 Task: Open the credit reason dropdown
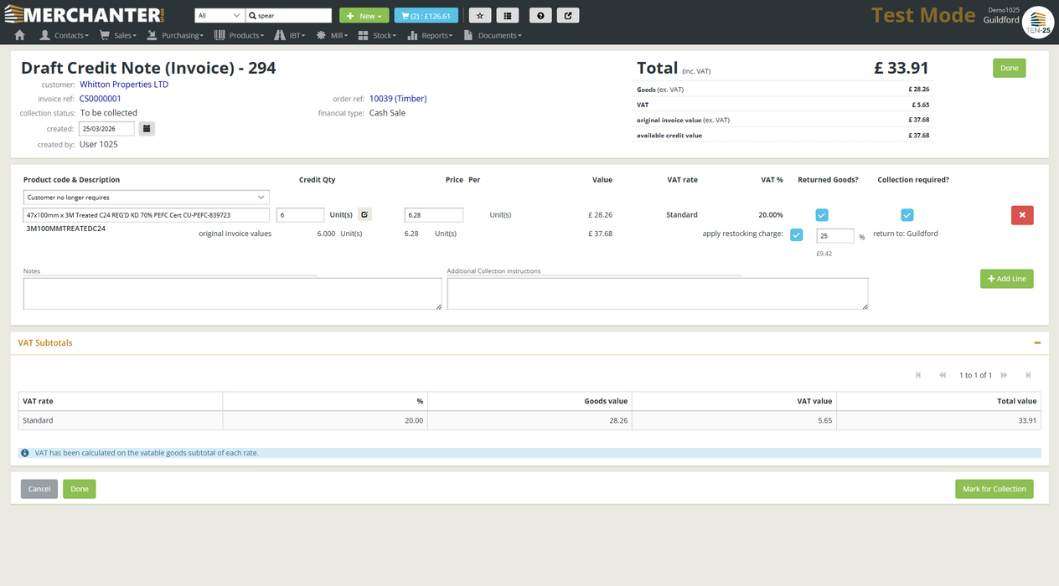[147, 198]
